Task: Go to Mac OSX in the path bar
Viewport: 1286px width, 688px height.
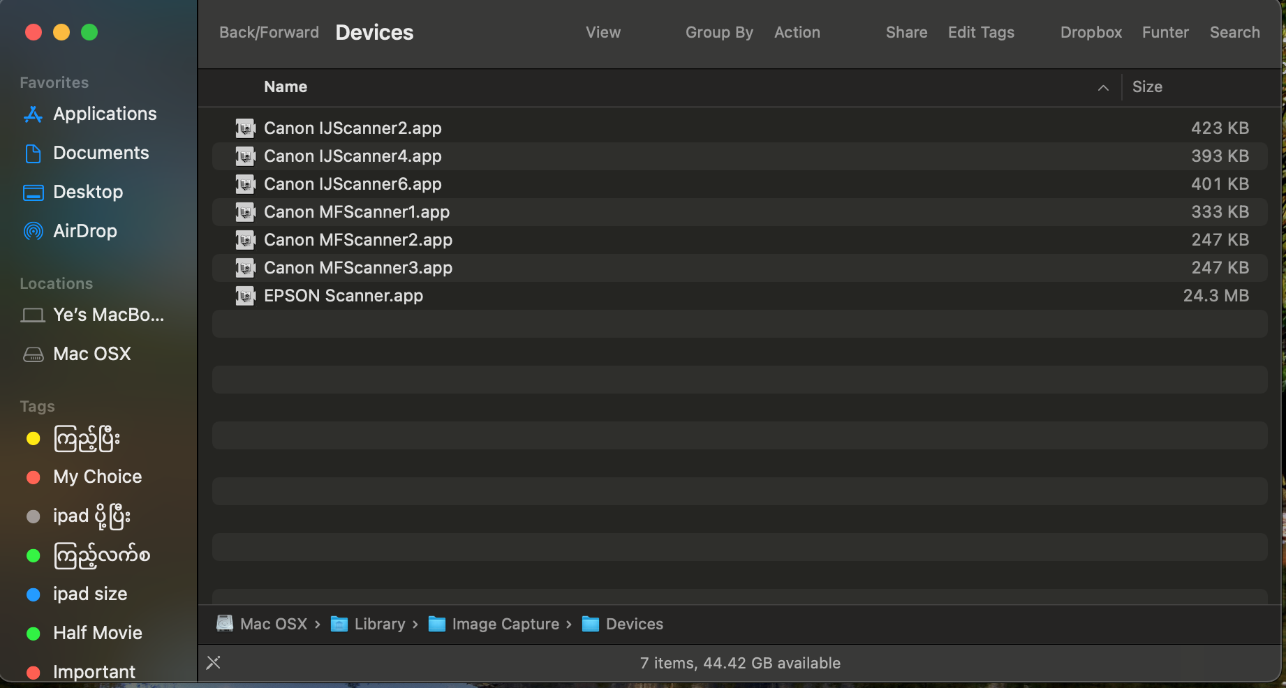Action: [274, 624]
